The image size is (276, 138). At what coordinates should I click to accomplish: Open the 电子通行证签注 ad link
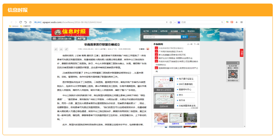tap(186, 79)
